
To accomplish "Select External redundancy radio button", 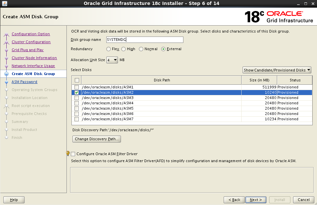I will point(163,49).
